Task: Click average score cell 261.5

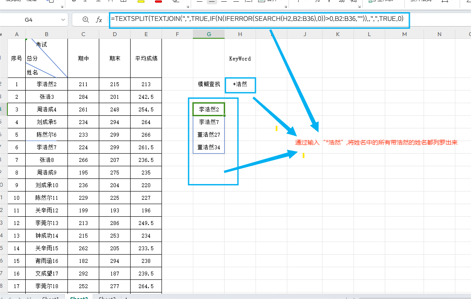Action: click(x=146, y=147)
